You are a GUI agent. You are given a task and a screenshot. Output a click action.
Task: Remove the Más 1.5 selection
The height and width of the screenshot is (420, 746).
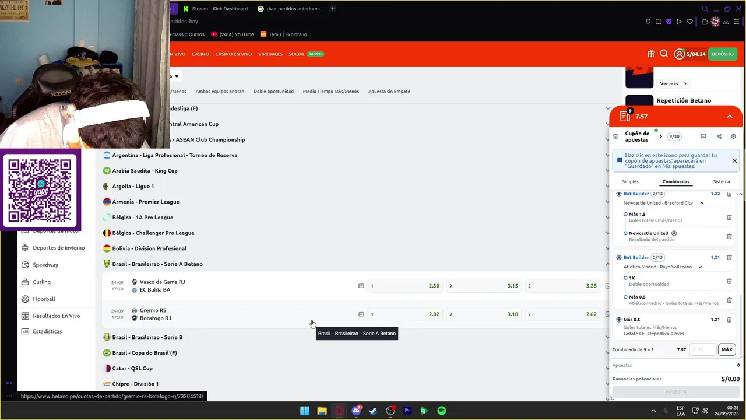coord(729,218)
